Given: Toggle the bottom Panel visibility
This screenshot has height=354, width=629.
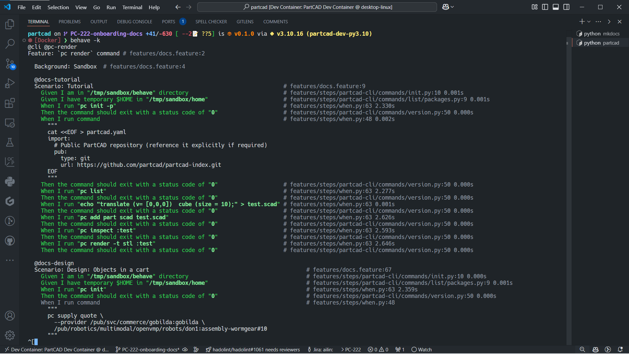Looking at the screenshot, I should point(556,7).
